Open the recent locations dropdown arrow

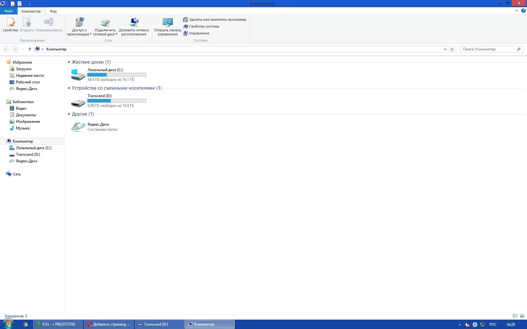click(23, 49)
